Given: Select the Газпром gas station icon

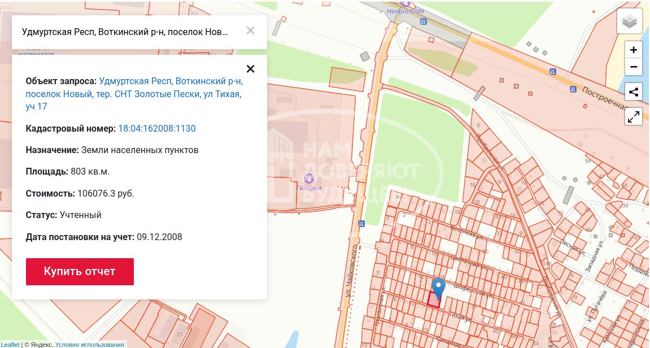Looking at the screenshot, I should pyautogui.click(x=309, y=179).
